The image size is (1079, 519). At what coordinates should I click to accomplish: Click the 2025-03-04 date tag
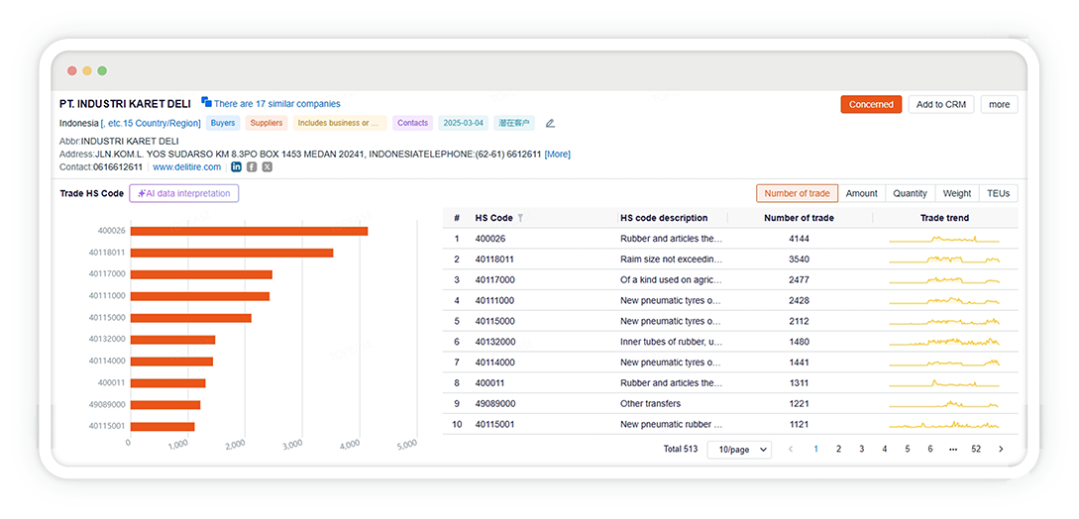tap(463, 123)
